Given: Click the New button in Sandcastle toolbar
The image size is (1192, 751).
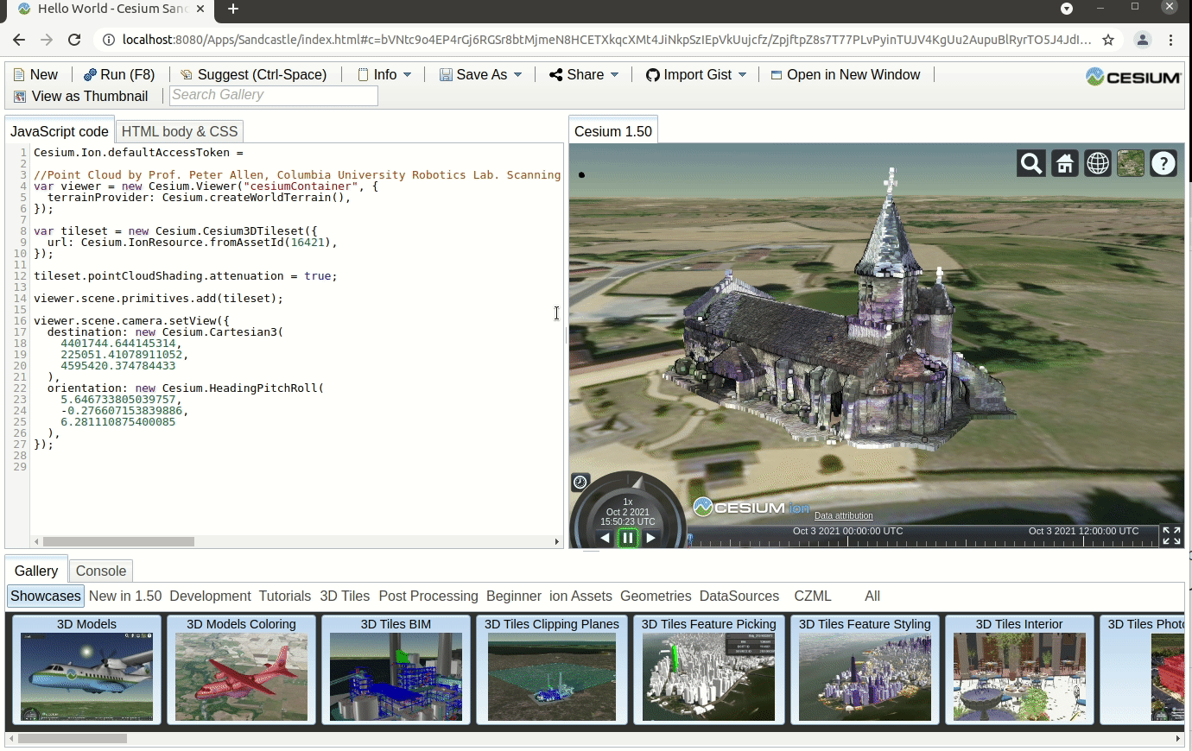Looking at the screenshot, I should pyautogui.click(x=35, y=75).
